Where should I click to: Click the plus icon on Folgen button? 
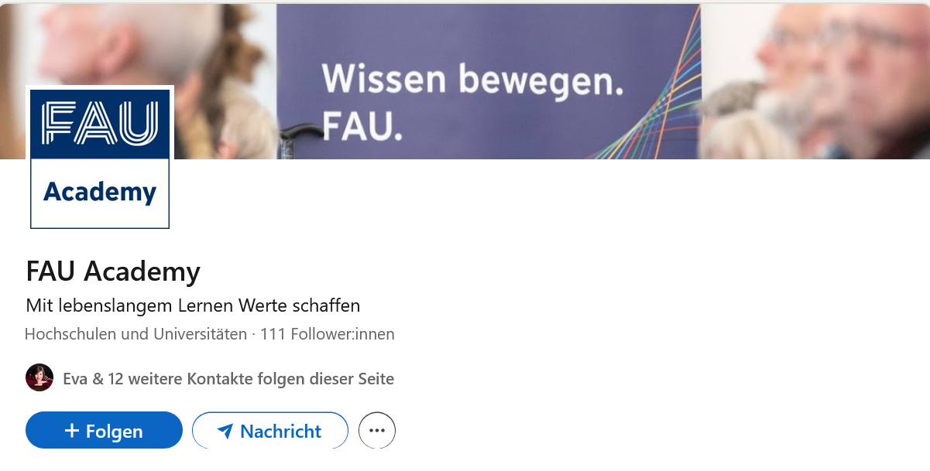coord(72,431)
